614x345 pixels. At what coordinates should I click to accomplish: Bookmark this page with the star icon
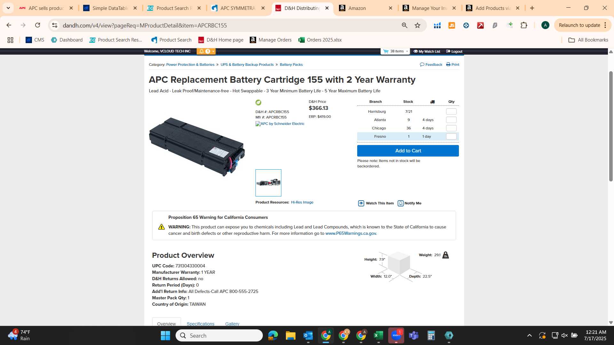coord(417,25)
